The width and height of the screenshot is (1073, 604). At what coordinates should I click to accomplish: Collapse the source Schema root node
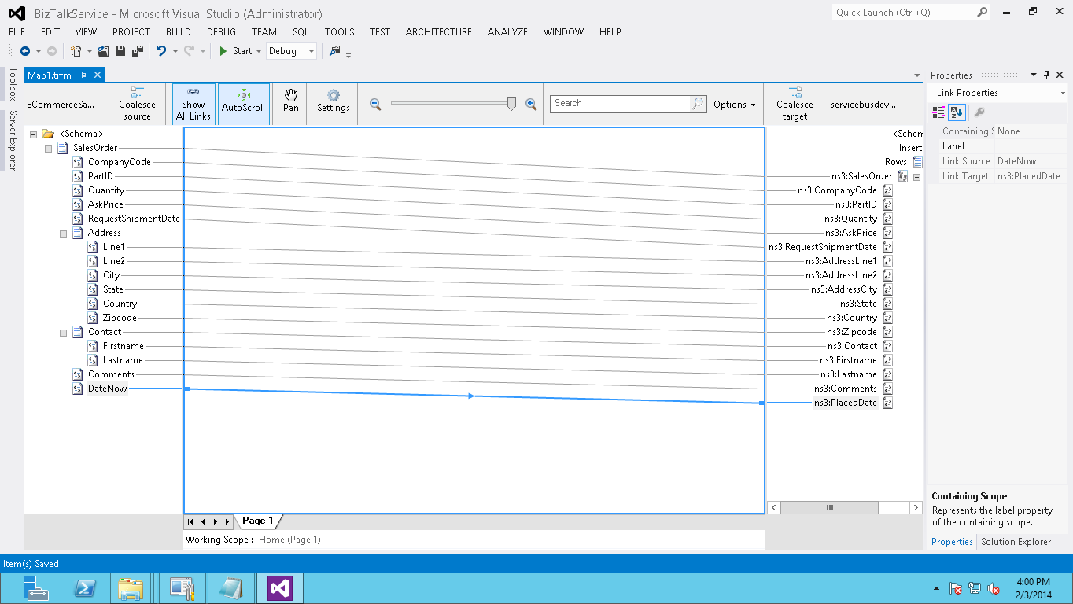click(x=34, y=134)
